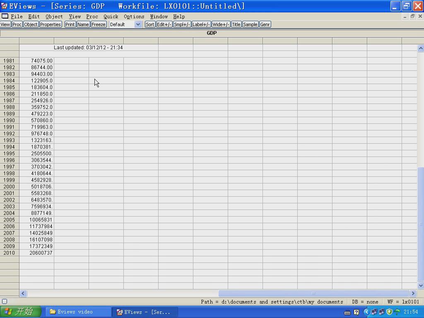Click second network computers tray icon
The width and height of the screenshot is (424, 318).
click(x=381, y=312)
